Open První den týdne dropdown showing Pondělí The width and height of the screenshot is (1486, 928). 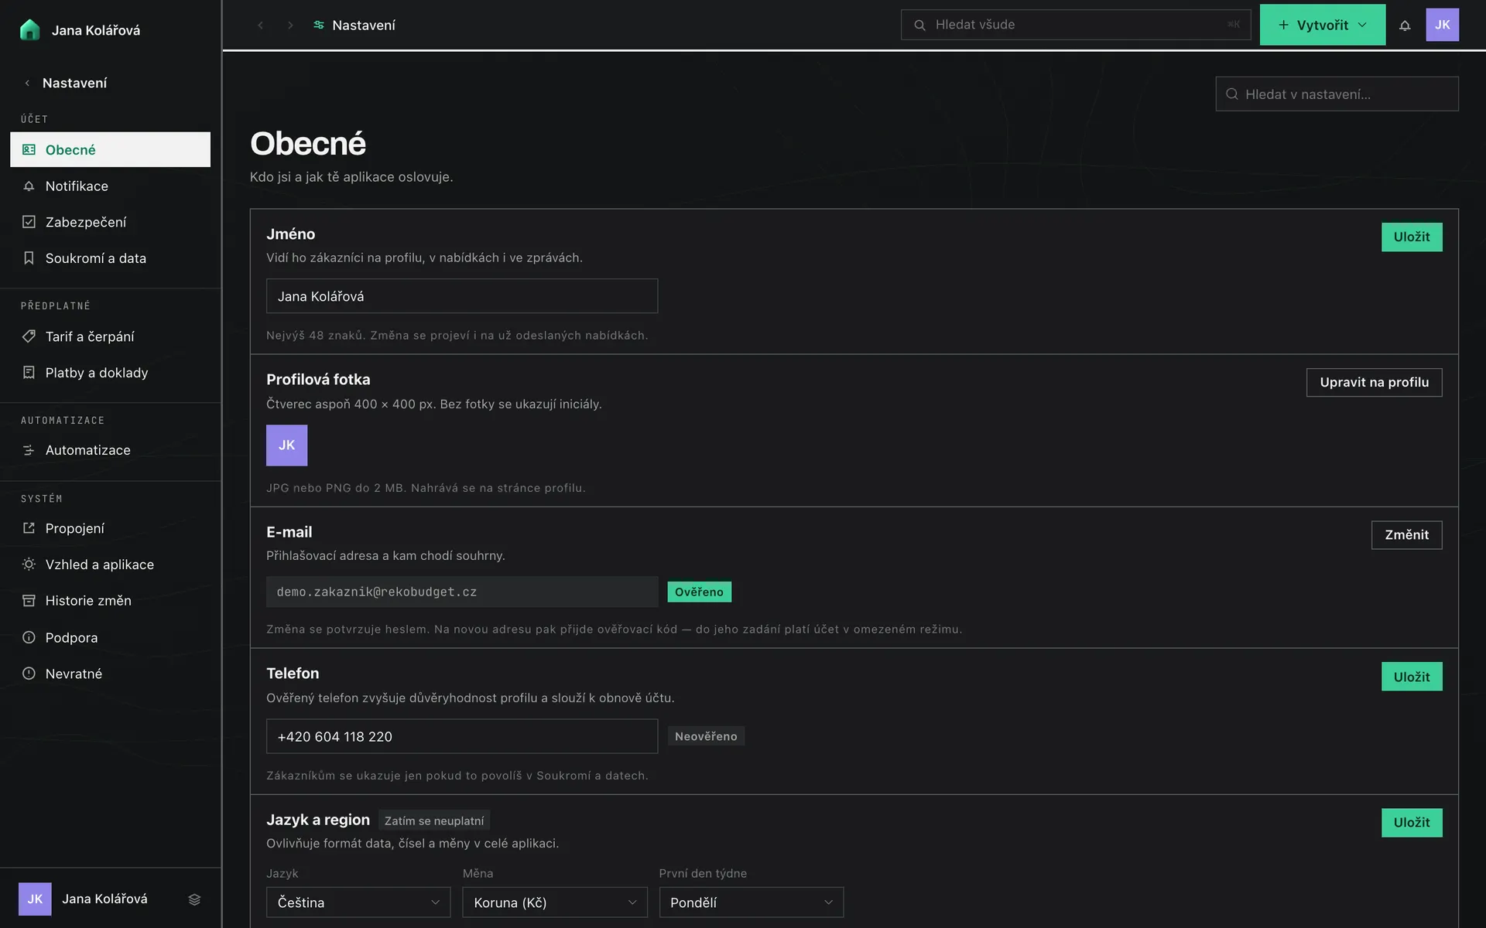tap(751, 902)
